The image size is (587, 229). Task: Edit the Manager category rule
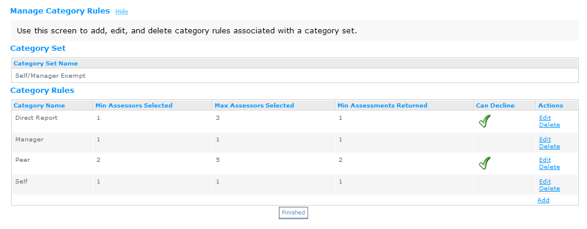click(x=545, y=140)
